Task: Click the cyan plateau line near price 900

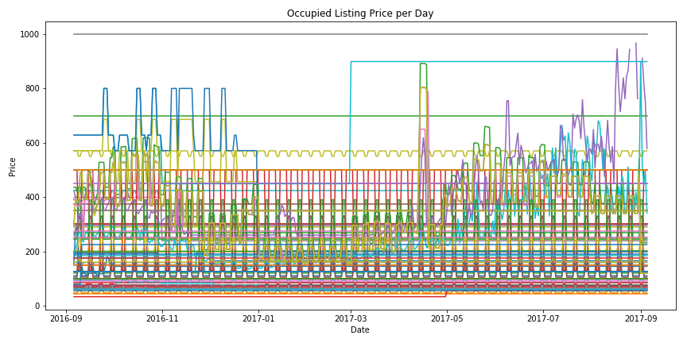Action: (517, 62)
